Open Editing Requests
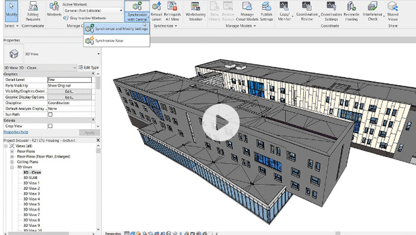This screenshot has height=235, width=416. click(x=33, y=11)
